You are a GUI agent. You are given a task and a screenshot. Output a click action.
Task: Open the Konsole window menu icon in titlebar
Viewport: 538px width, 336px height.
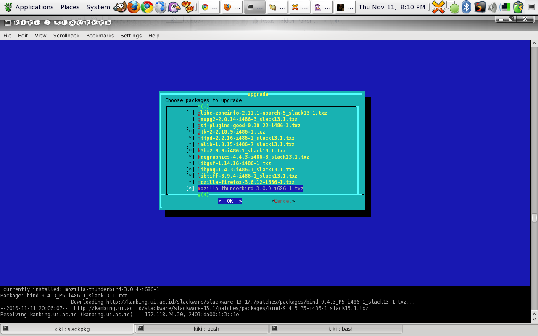[7, 23]
